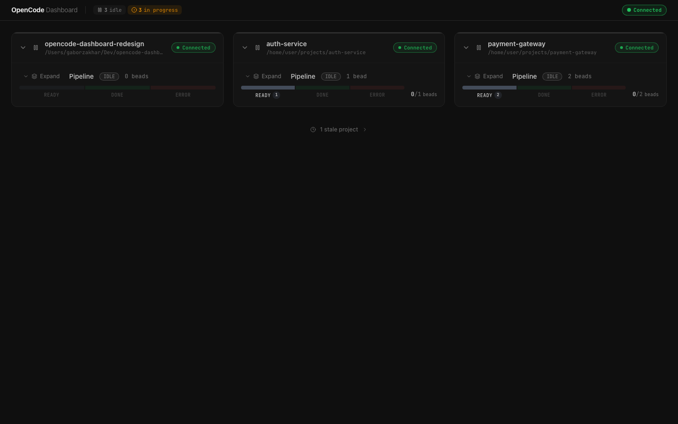Click the truncated path '/Users/gaborzakhar/Dev/opencode-dashb…'
Viewport: 678px width, 424px height.
tap(104, 53)
